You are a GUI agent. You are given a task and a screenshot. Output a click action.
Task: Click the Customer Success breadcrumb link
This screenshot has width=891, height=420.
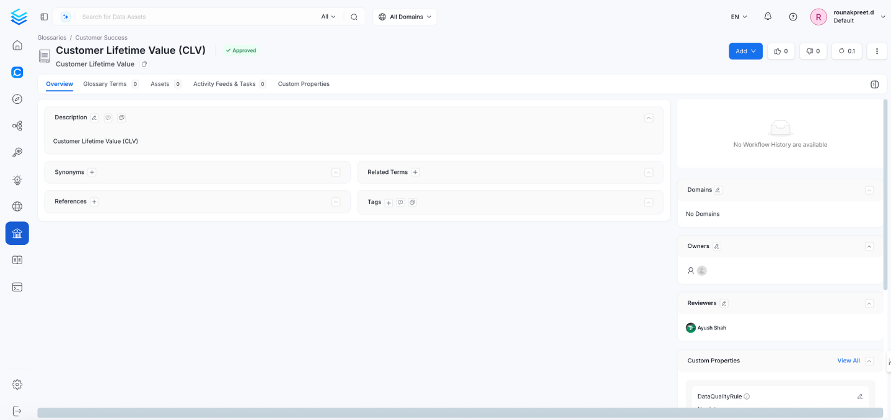(102, 38)
